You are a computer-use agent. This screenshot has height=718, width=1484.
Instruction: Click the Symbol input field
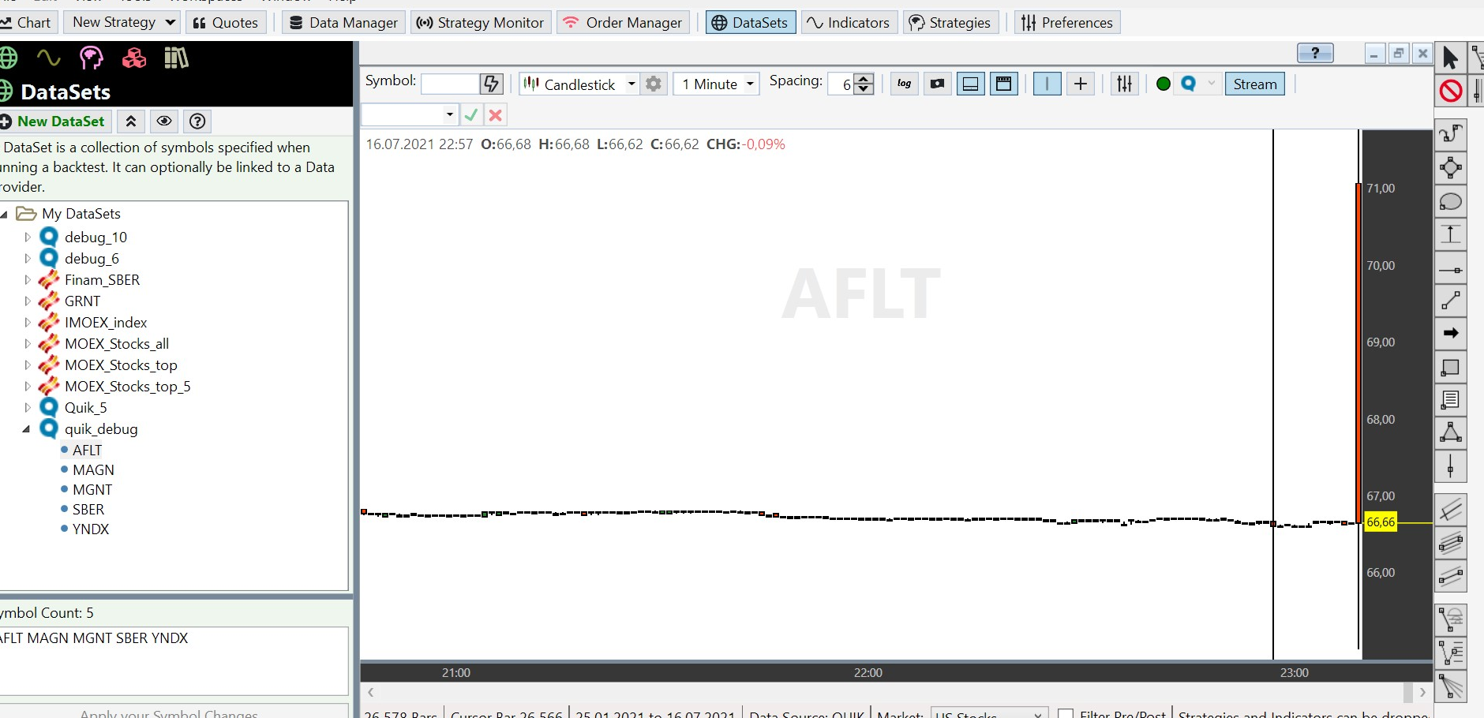coord(450,84)
